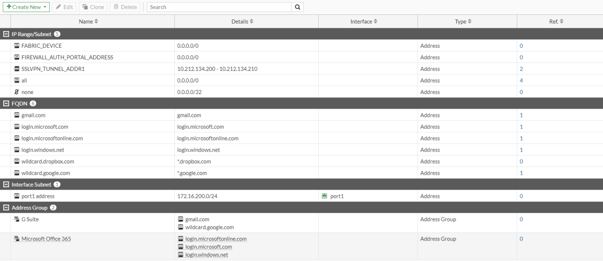Click the search magnifier icon
The height and width of the screenshot is (261, 603).
point(297,7)
